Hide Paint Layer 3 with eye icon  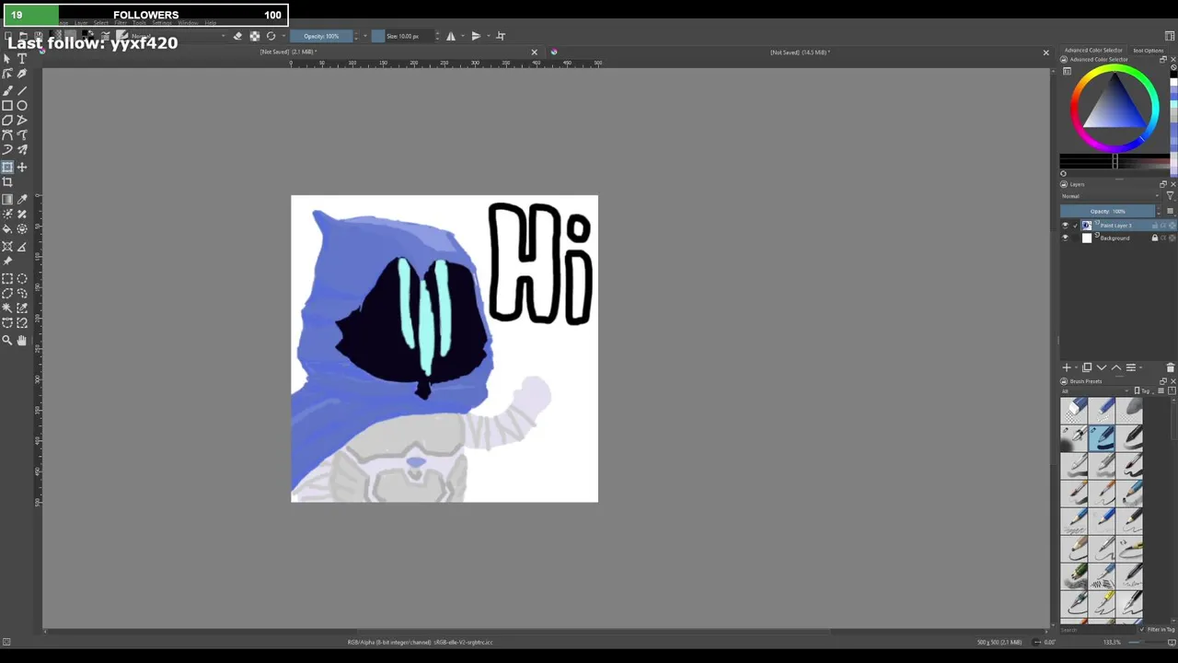click(1066, 226)
